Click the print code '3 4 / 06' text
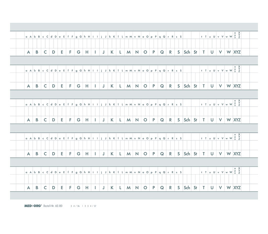Viewport: 268px width, 234px height. click(x=75, y=207)
